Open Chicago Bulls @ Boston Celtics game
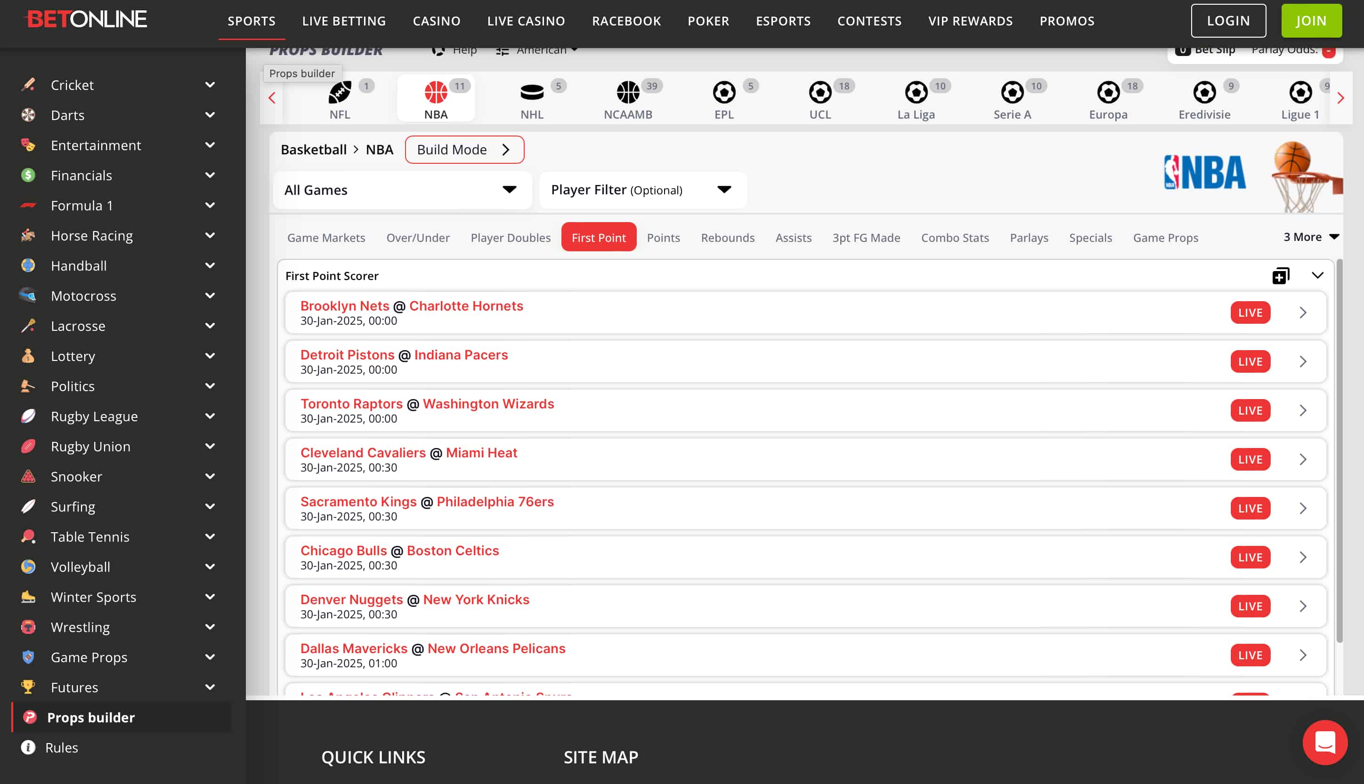This screenshot has width=1364, height=784. (399, 551)
